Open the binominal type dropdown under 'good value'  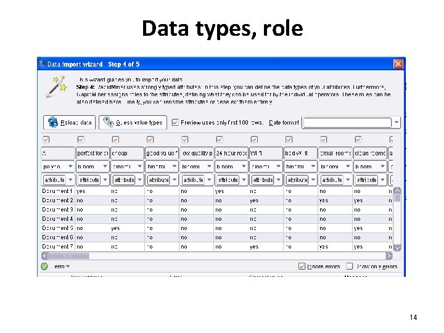175,166
